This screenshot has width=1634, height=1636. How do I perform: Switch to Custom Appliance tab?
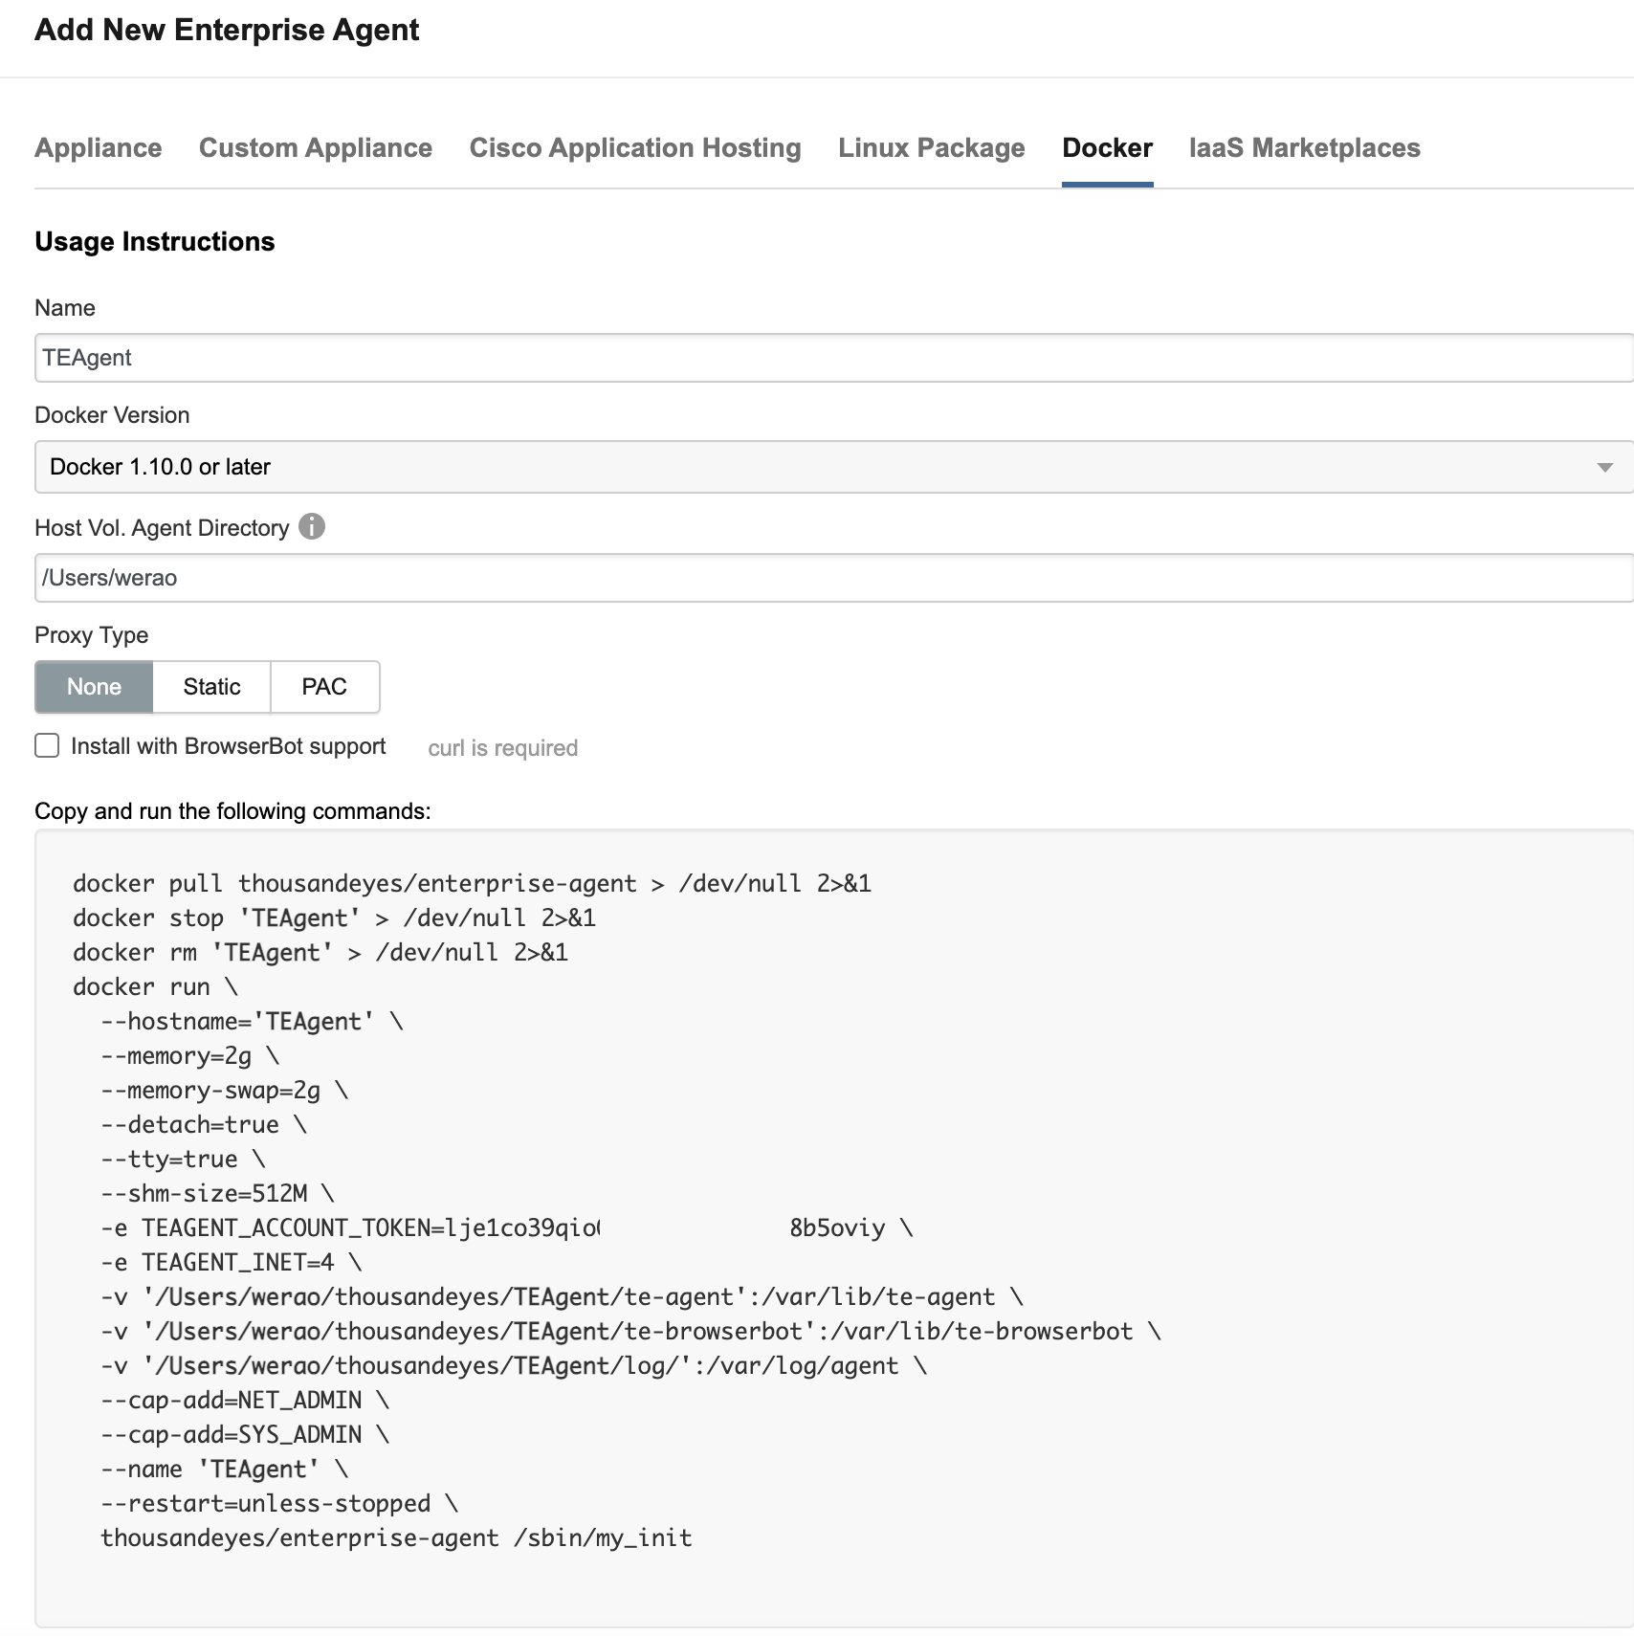tap(316, 148)
